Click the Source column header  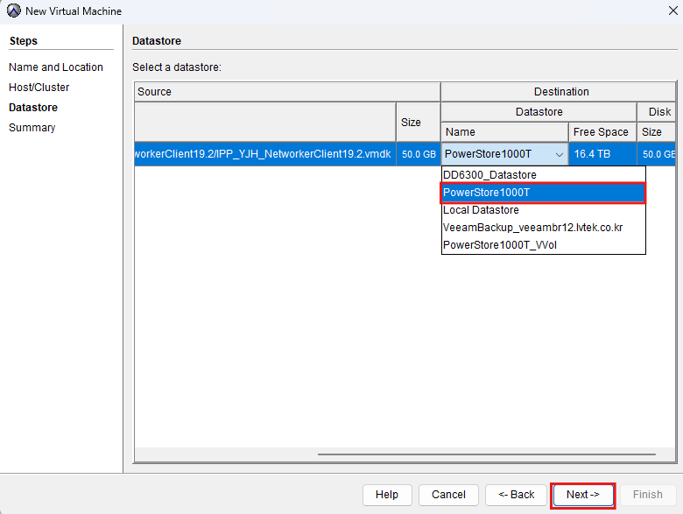[x=287, y=92]
